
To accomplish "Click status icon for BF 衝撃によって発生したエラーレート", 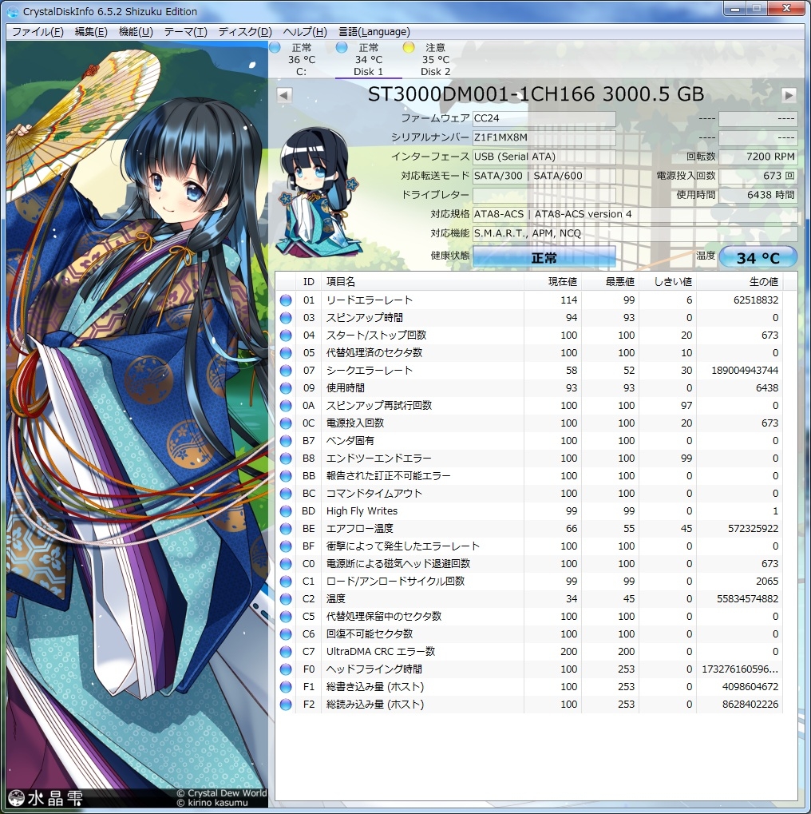I will pos(286,546).
